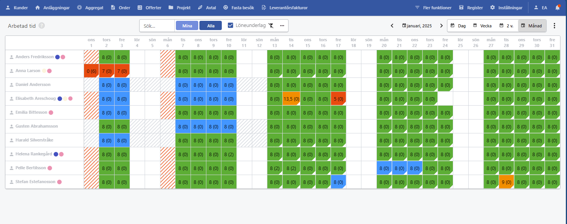
Task: Open help icon beside Arbetad tid
Action: tap(42, 26)
